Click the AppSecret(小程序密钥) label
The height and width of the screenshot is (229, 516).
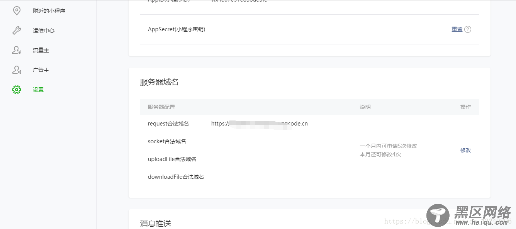[177, 29]
